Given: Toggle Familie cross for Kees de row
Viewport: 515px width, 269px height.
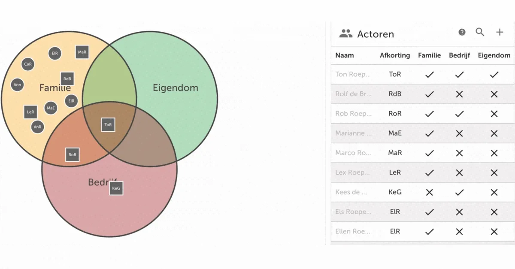Looking at the screenshot, I should point(429,192).
